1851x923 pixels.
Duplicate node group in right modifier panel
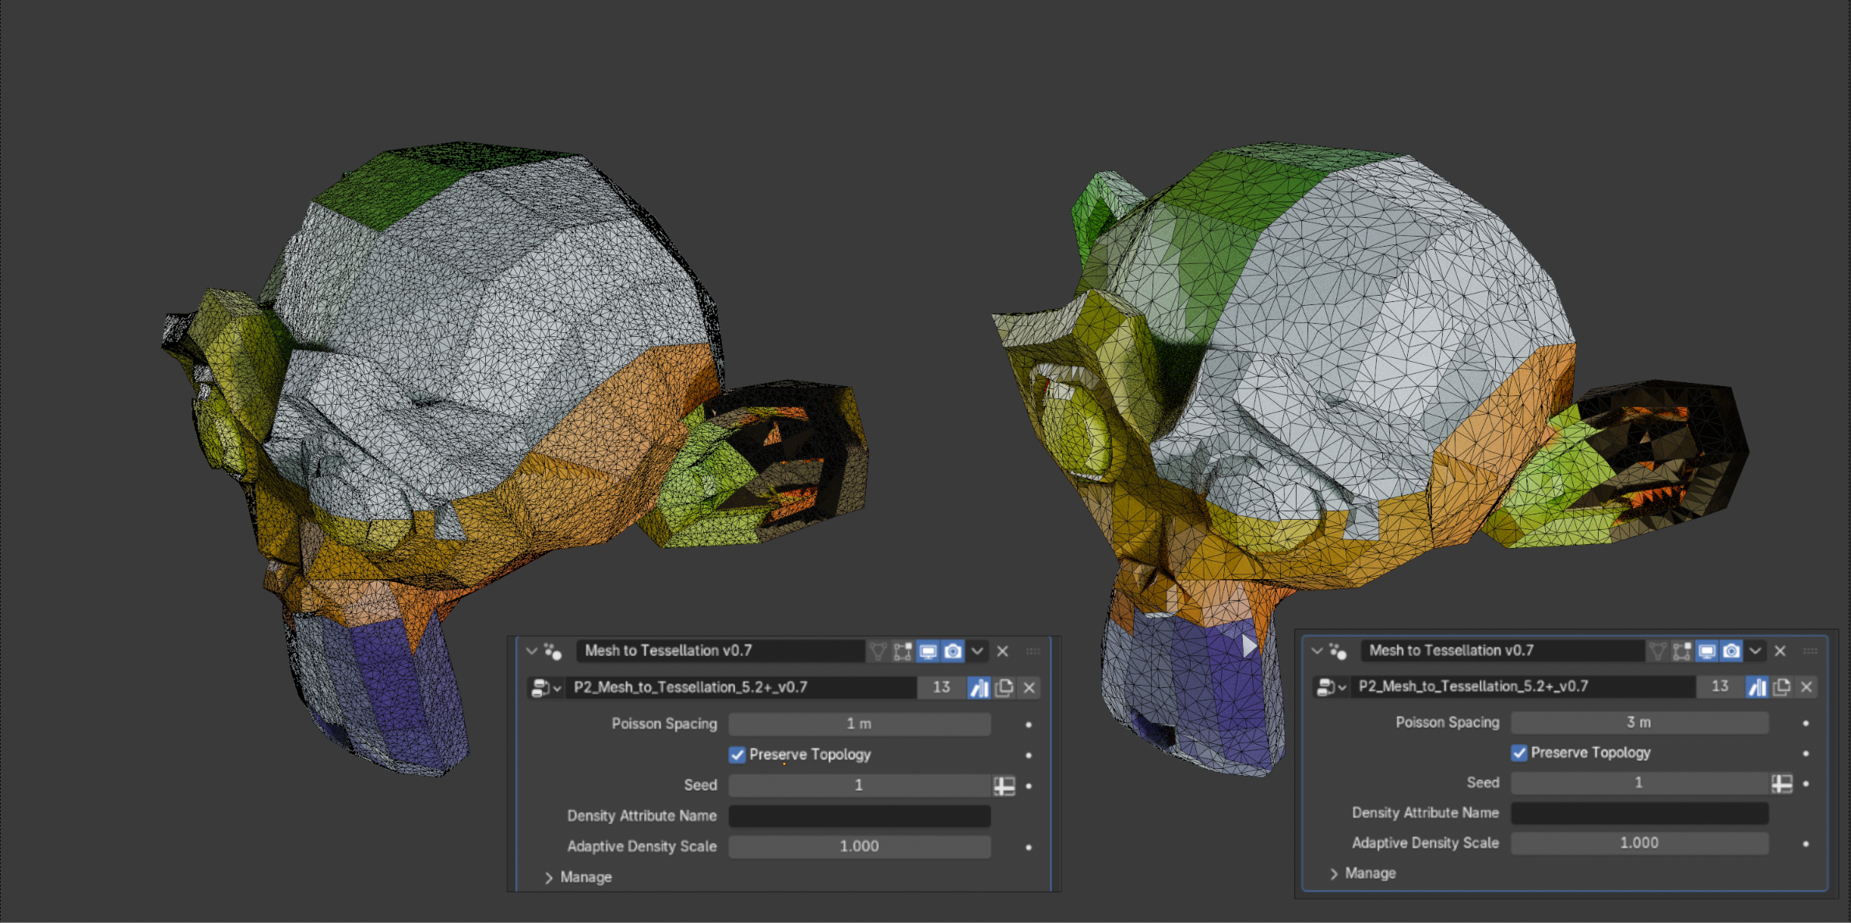pos(1782,686)
